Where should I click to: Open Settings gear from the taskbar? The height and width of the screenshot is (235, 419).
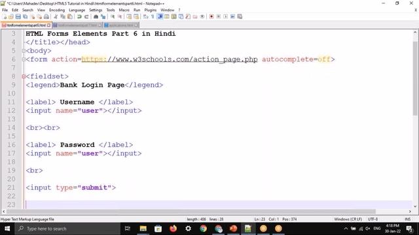point(188,228)
